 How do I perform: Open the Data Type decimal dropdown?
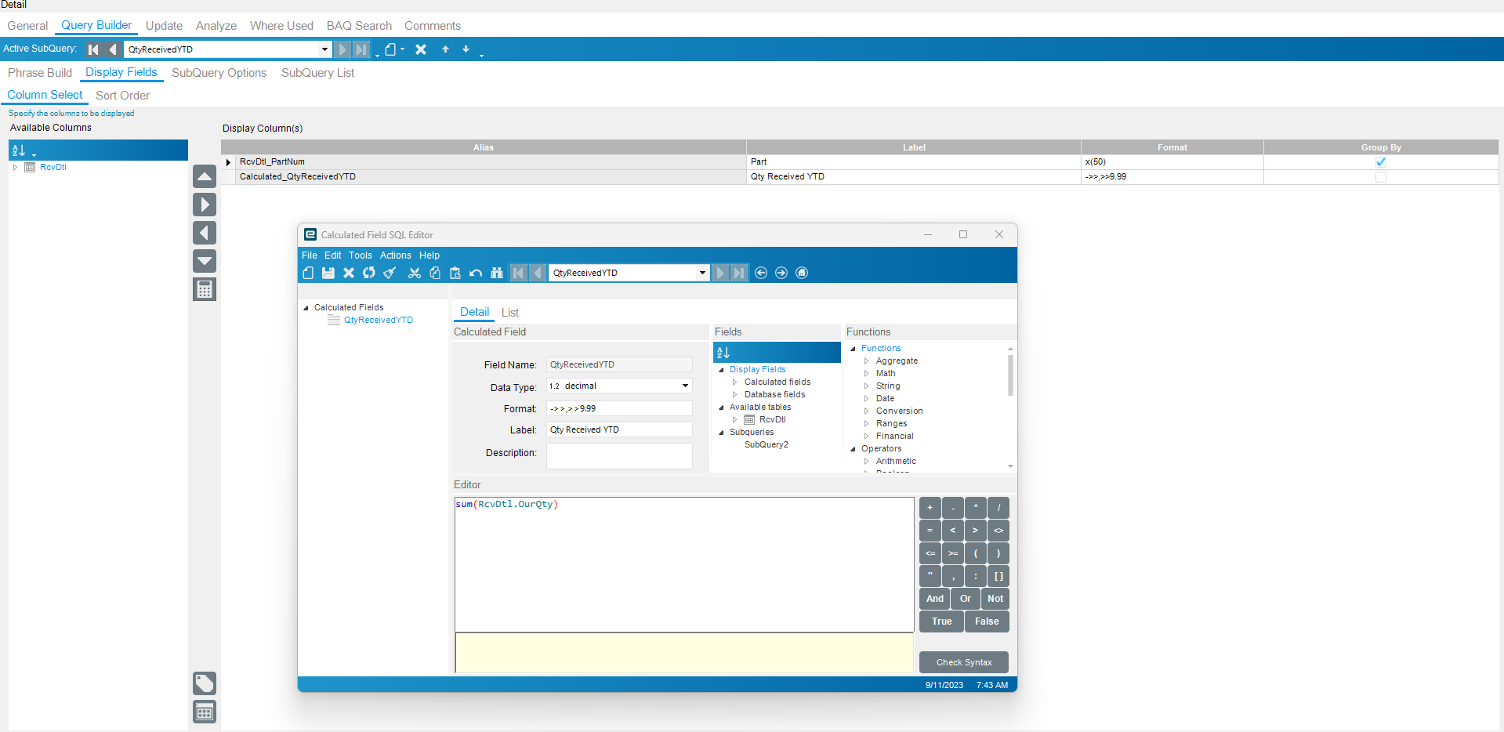pos(685,386)
